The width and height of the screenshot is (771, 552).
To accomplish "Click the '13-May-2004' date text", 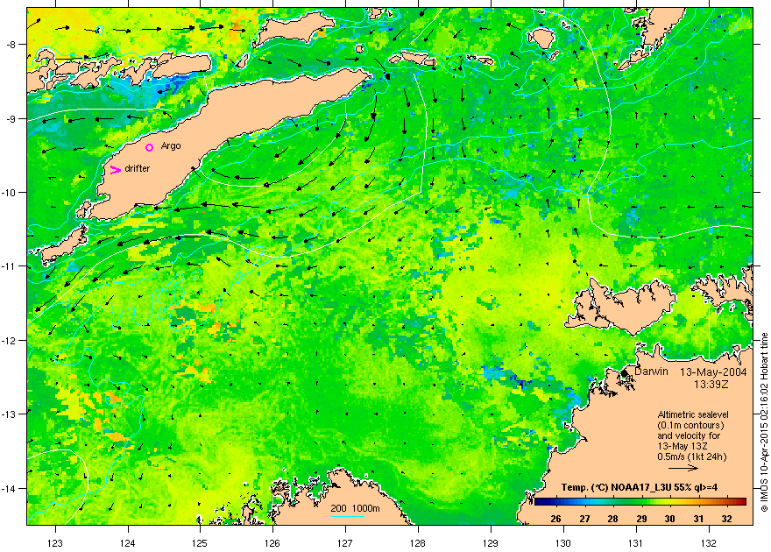I will click(x=713, y=372).
